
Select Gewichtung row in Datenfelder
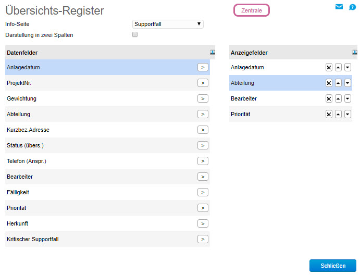pyautogui.click(x=107, y=98)
